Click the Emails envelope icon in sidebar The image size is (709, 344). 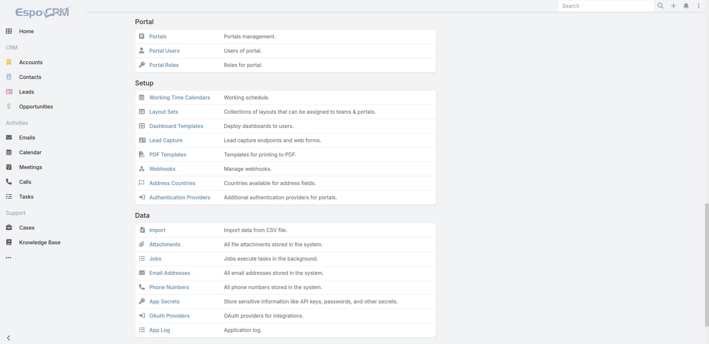(9, 137)
